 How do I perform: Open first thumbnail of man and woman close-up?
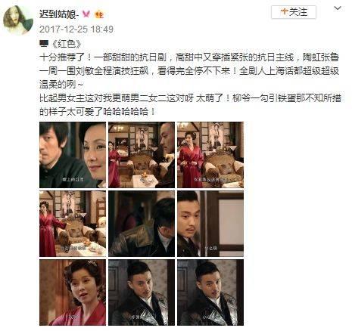pyautogui.click(x=73, y=155)
